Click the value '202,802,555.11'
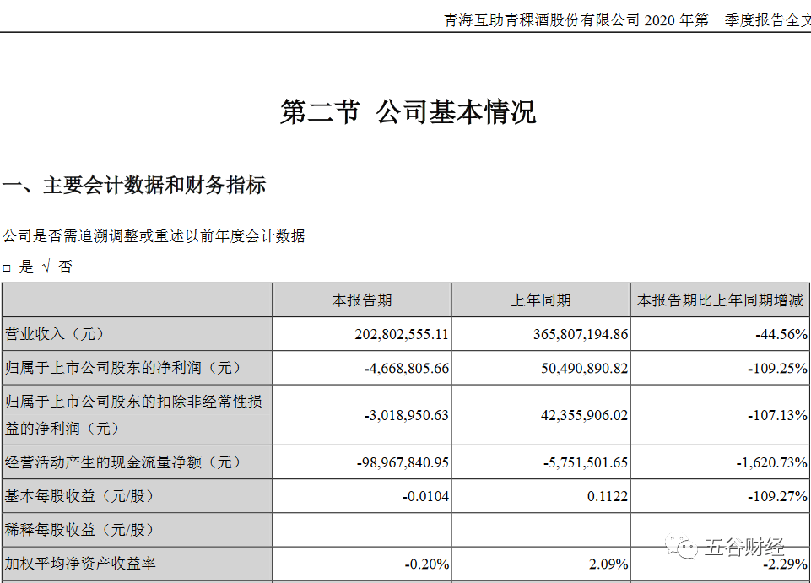The height and width of the screenshot is (583, 811). click(402, 334)
